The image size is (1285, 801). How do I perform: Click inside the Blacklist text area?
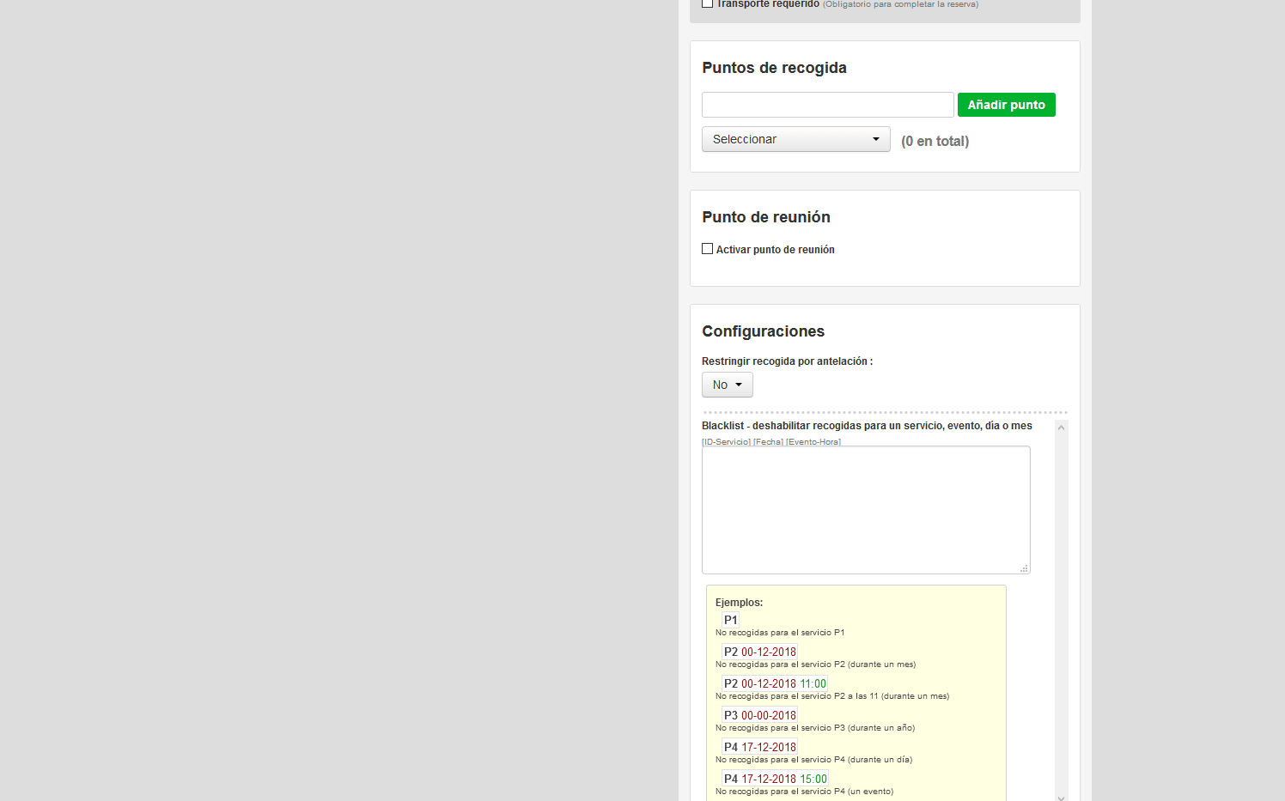pyautogui.click(x=866, y=510)
